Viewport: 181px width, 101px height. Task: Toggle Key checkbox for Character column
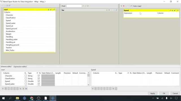[x=26, y=76]
